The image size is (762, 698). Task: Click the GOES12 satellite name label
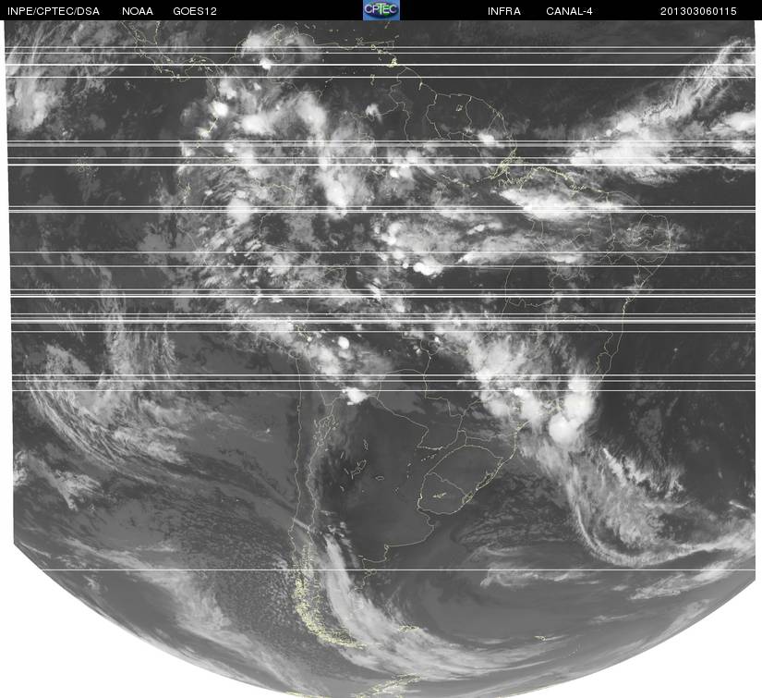(195, 11)
